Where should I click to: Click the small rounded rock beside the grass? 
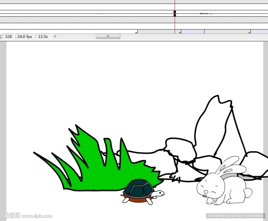(x=181, y=148)
